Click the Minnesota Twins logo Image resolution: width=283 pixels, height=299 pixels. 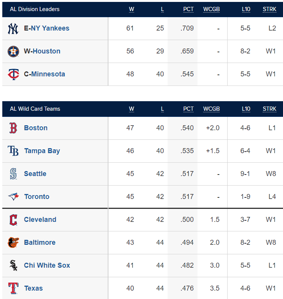point(13,74)
